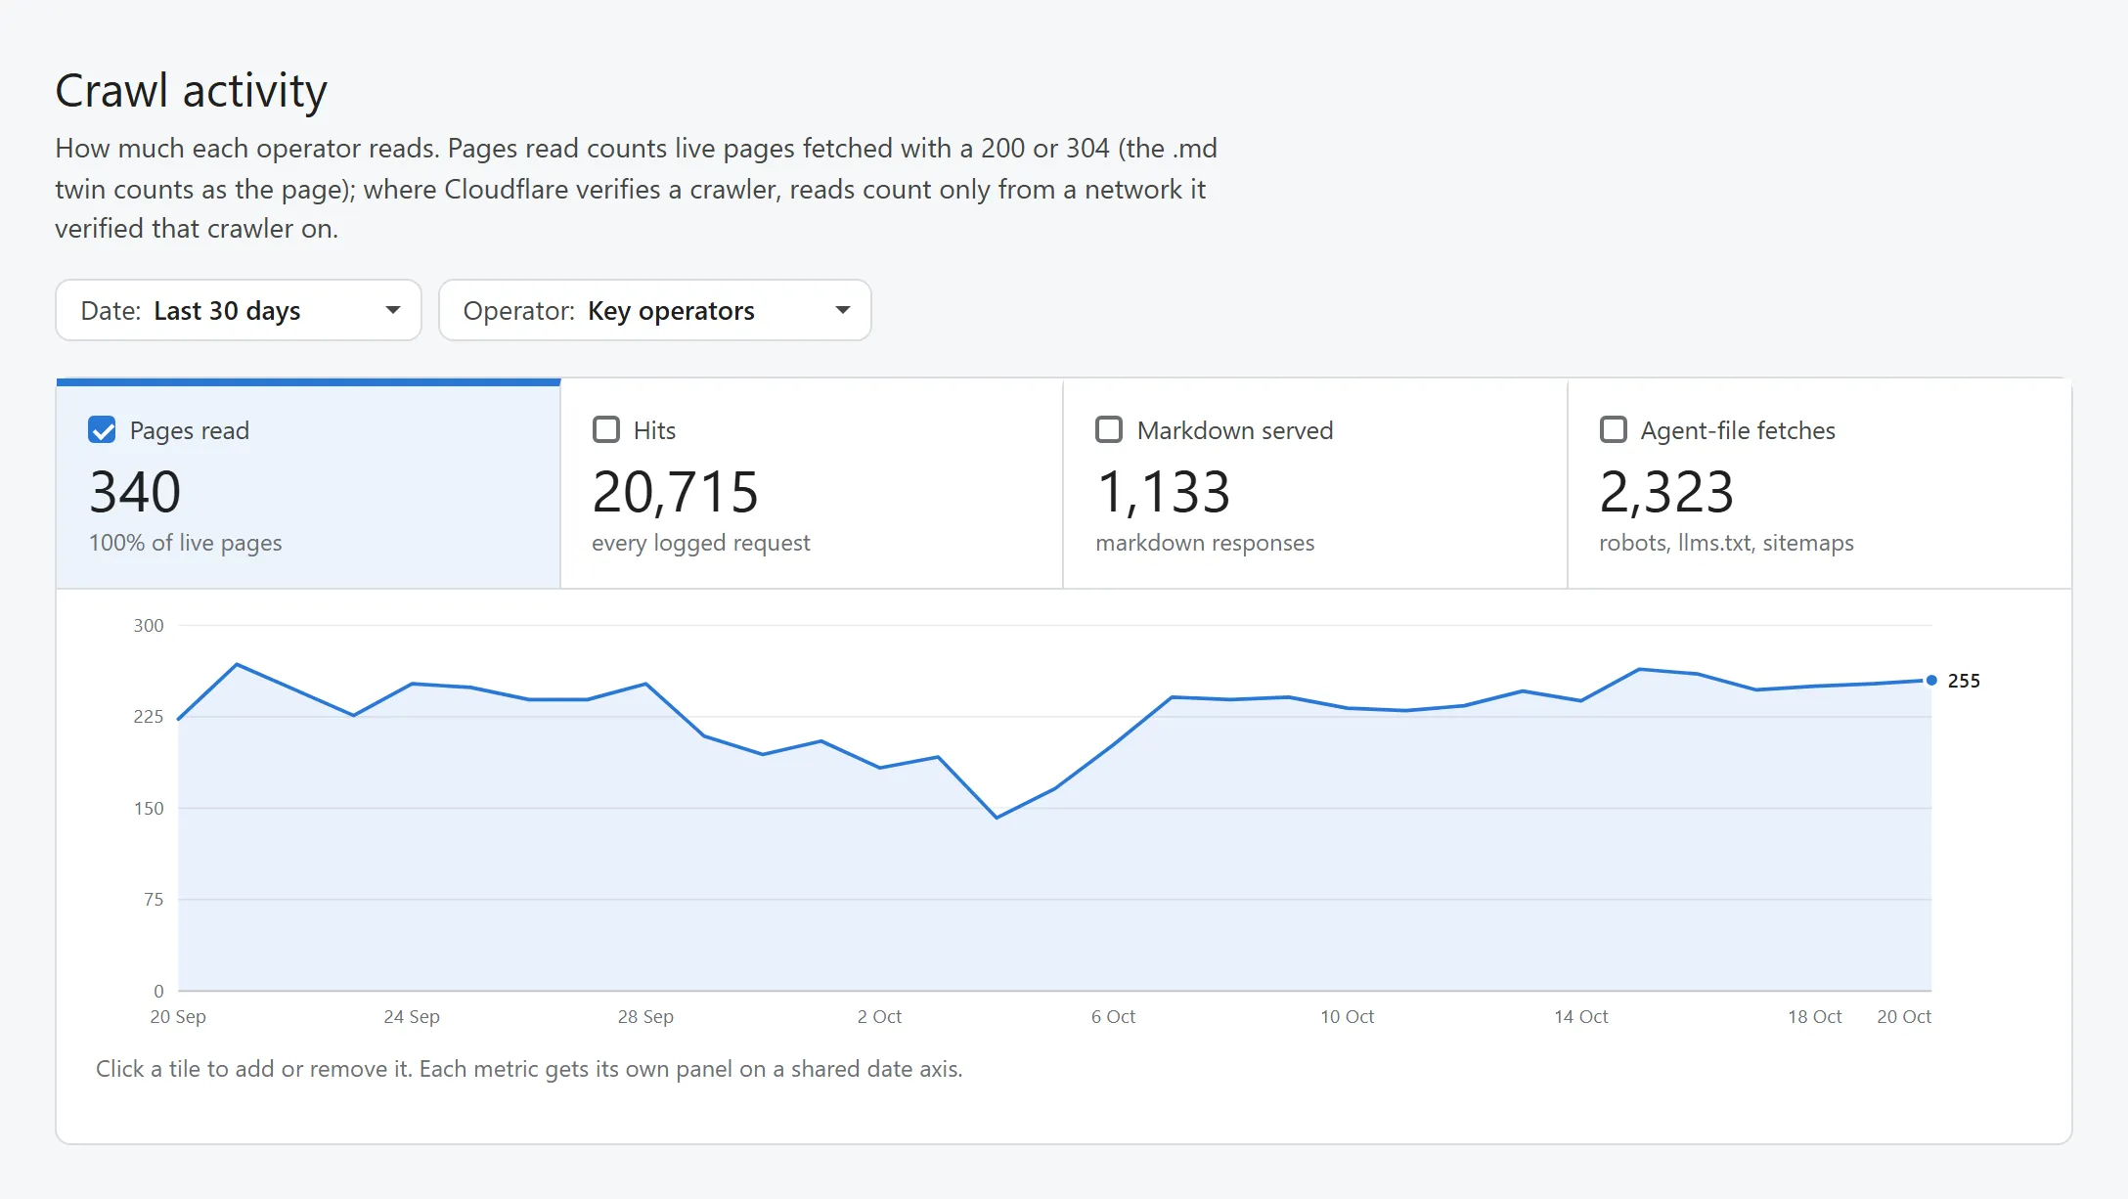
Task: Click the 2,323 agent-file fetches value
Action: (x=1666, y=492)
